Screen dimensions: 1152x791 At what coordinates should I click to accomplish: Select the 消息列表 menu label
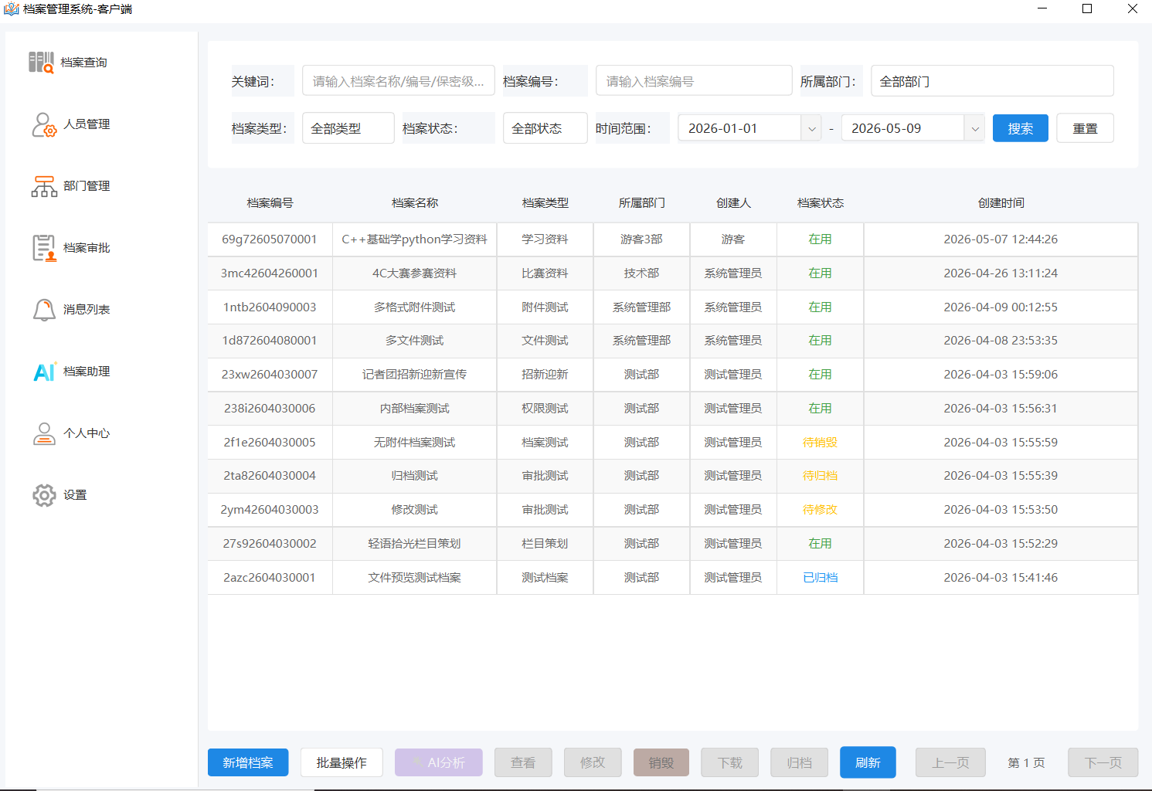pos(87,310)
